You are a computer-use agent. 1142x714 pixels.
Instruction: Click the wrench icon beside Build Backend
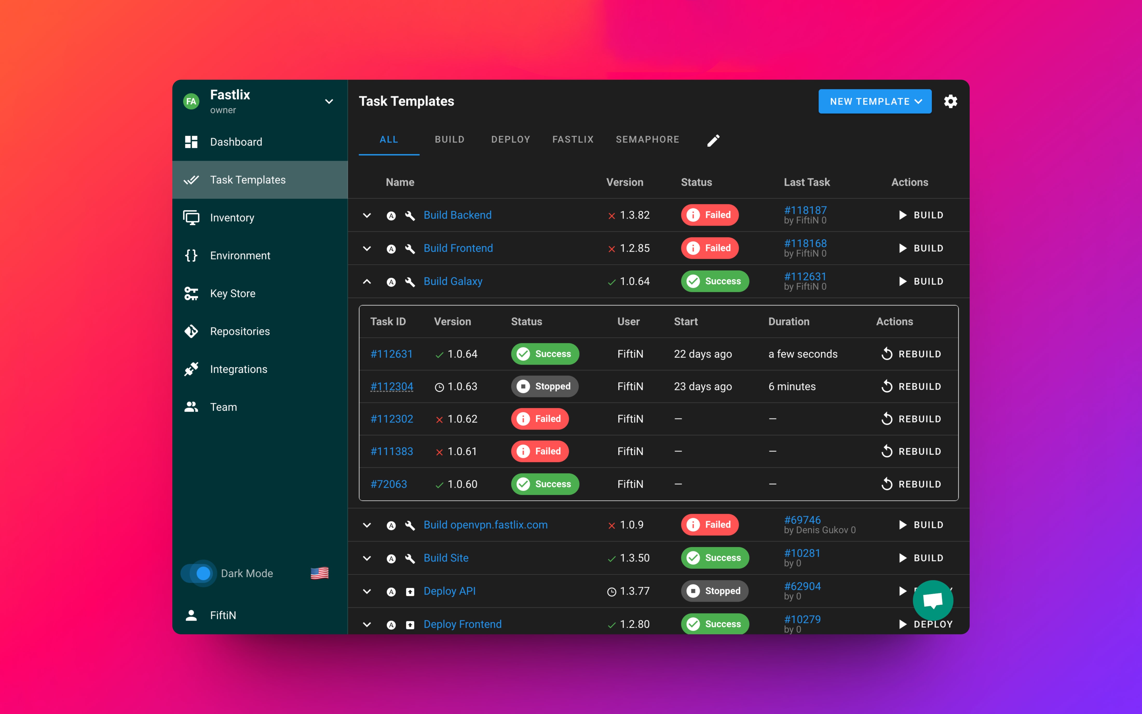tap(410, 216)
